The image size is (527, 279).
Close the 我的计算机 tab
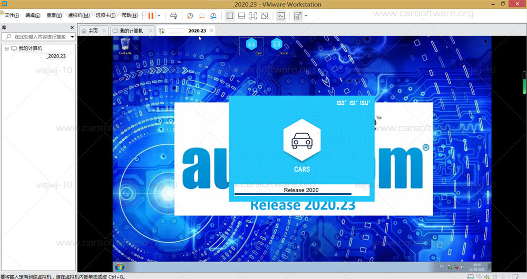coord(151,31)
